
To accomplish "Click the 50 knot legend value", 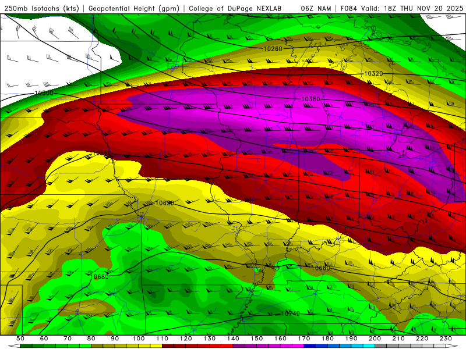I will pos(20,339).
